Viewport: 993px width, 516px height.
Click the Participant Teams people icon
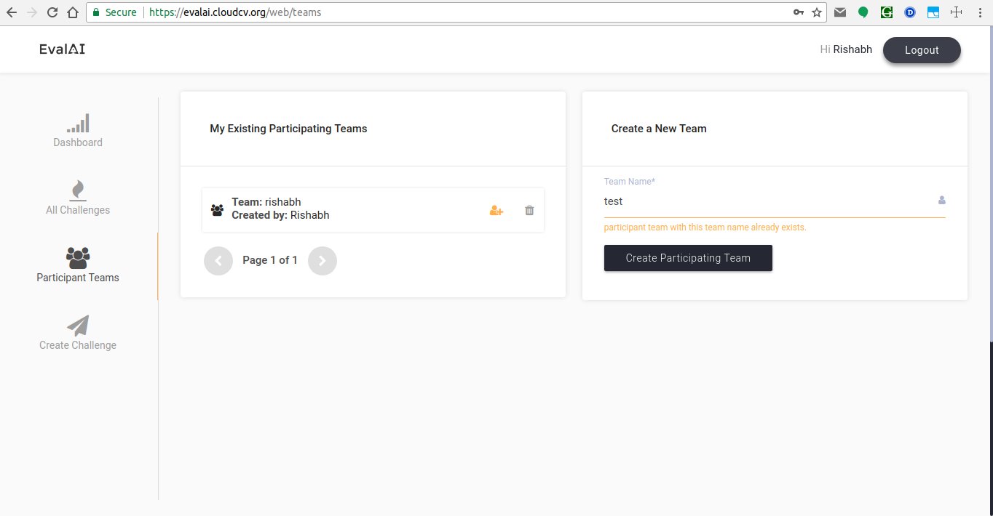(x=78, y=257)
